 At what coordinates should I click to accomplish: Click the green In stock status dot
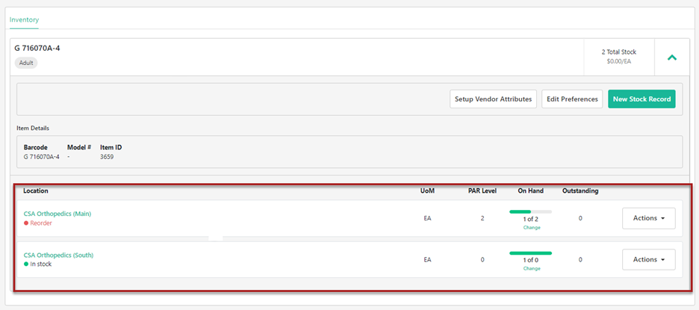pyautogui.click(x=26, y=264)
